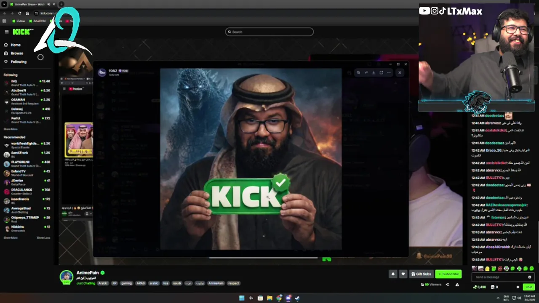Open Steam from the taskbar
Screen dimensions: 539x303
coord(297,298)
